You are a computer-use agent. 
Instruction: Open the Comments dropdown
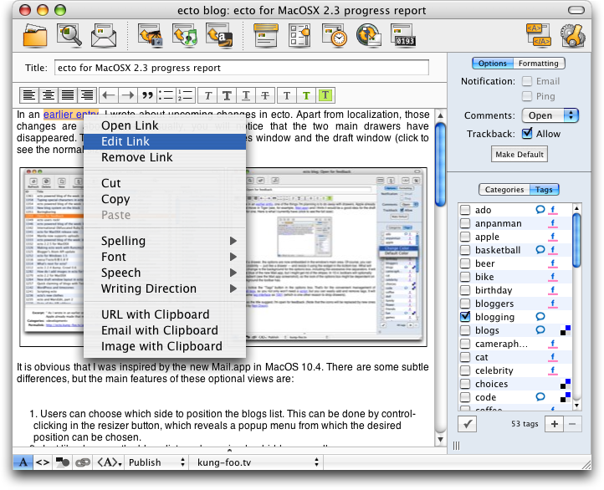(550, 115)
